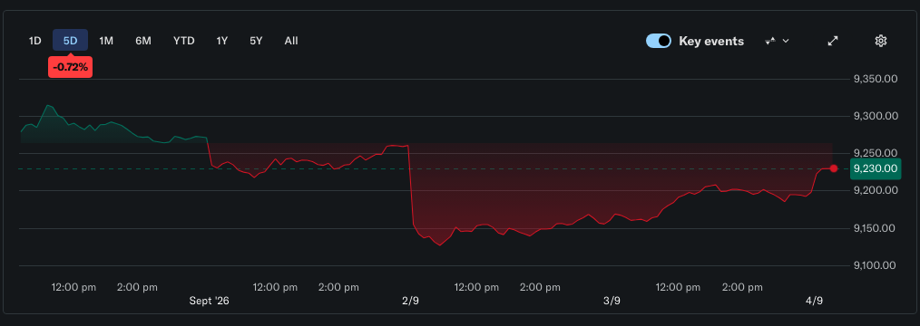Click the 9,250.00 axis value
The image size is (920, 326).
coord(875,153)
